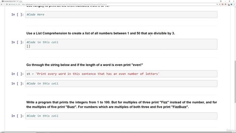
Task: Click the 'In [ ]:' prompt beside st assignment
Action: pos(17,74)
